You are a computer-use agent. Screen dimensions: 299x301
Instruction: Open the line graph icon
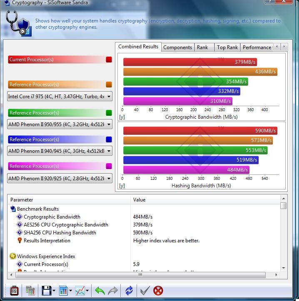click(80, 291)
